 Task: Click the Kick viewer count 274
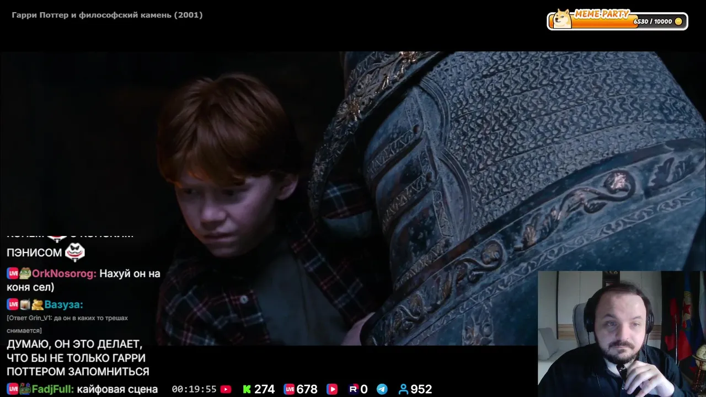click(x=265, y=389)
